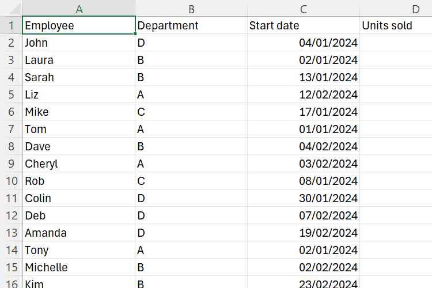Viewport: 432px width, 288px height.
Task: Select the cell containing Laura
Action: [x=79, y=60]
